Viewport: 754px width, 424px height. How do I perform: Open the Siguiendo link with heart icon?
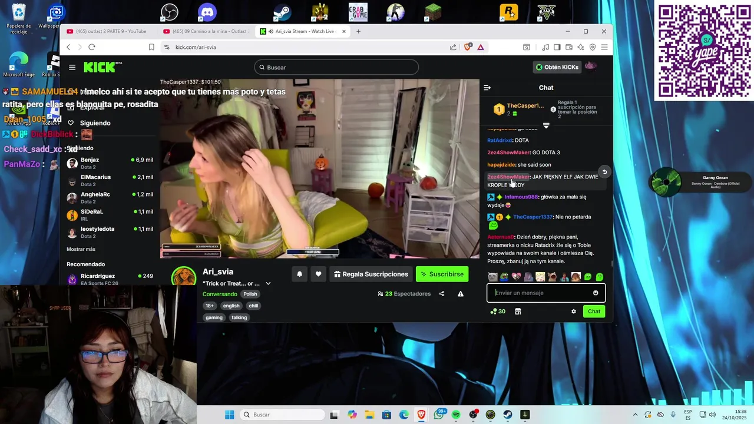[89, 123]
